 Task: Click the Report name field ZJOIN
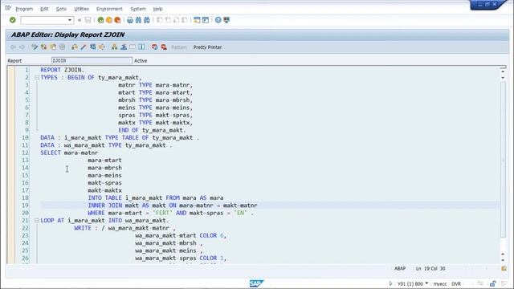pyautogui.click(x=92, y=61)
